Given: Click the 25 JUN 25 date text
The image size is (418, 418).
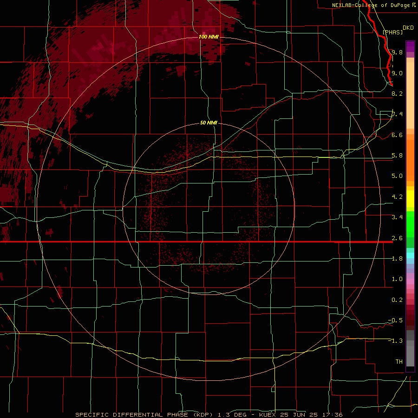Looking at the screenshot, I should [x=299, y=415].
